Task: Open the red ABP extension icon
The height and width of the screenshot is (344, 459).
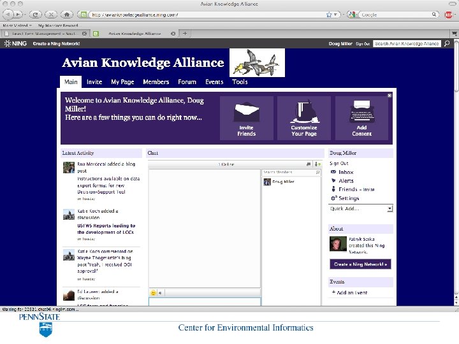Action: pos(448,15)
